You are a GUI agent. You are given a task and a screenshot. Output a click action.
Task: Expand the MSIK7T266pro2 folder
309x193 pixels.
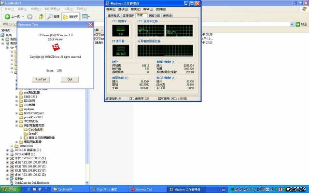click(x=17, y=113)
